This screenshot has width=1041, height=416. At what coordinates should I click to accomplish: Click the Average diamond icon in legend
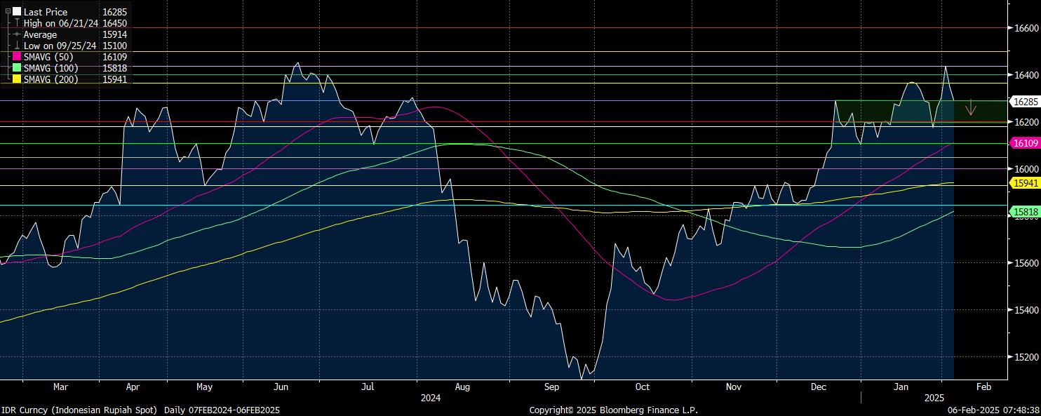coord(17,34)
